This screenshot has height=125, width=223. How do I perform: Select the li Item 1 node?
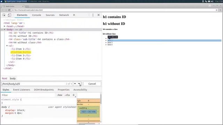pos(21,49)
